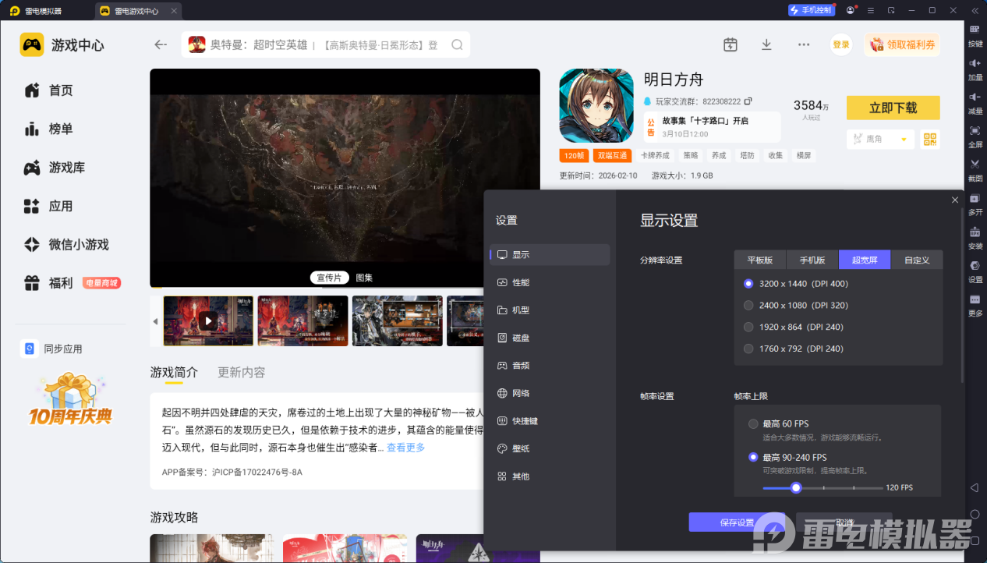The height and width of the screenshot is (563, 987).
Task: Open the hamburger menu in title bar
Action: (870, 10)
